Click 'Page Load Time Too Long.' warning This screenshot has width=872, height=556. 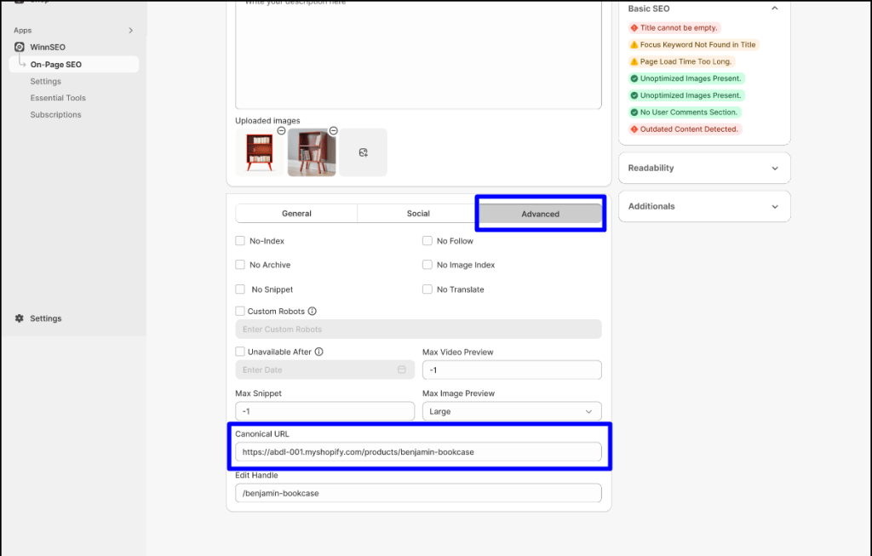click(x=686, y=61)
